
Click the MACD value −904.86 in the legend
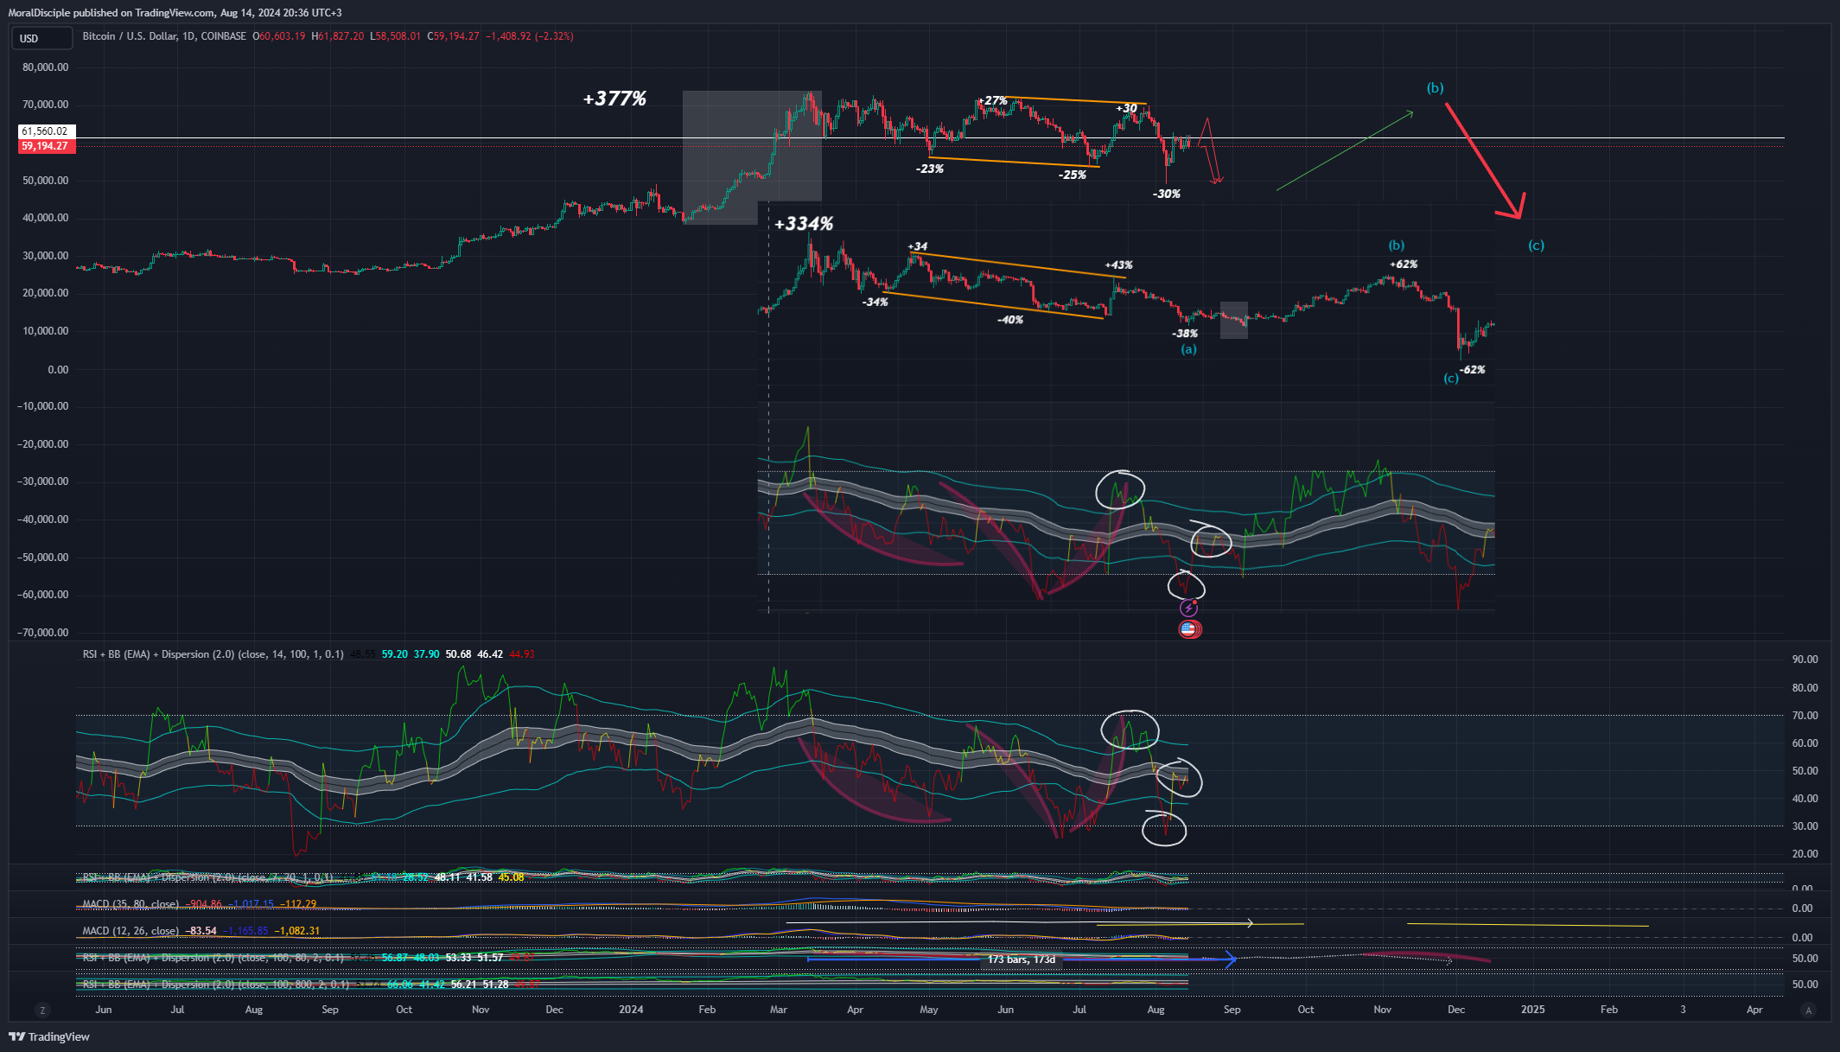pyautogui.click(x=203, y=904)
